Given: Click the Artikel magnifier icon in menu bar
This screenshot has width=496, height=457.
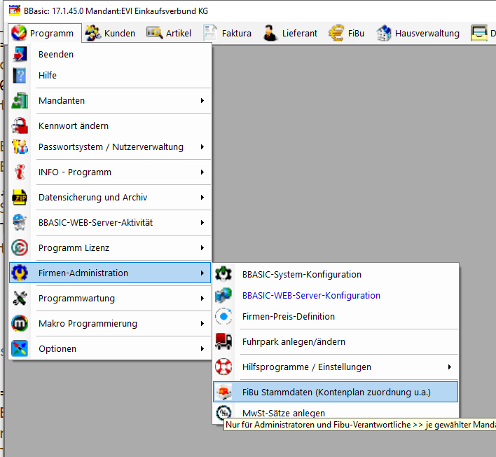Looking at the screenshot, I should 155,33.
